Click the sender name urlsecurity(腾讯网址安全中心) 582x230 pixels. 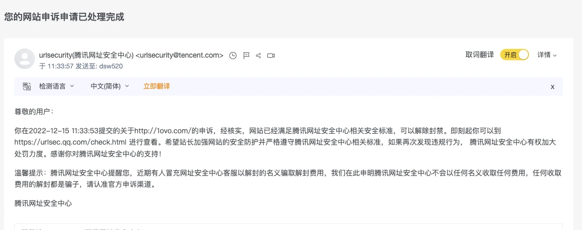point(86,55)
